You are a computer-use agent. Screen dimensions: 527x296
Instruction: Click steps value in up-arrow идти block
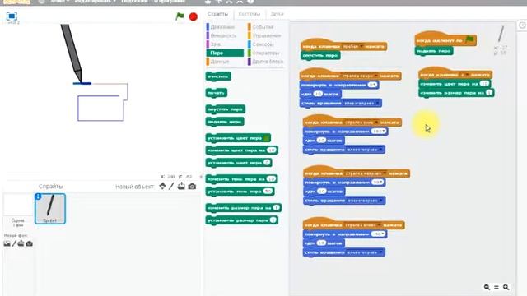coord(318,94)
